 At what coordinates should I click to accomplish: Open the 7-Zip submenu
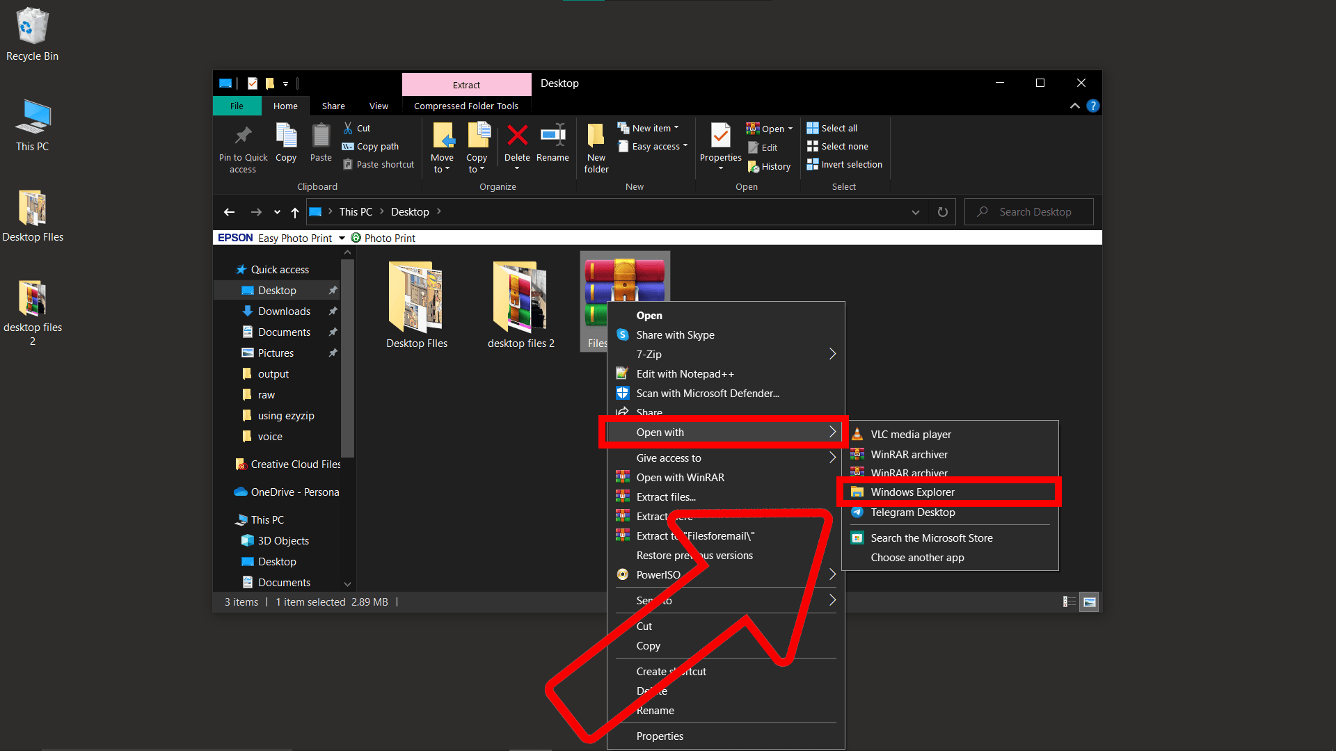[649, 354]
